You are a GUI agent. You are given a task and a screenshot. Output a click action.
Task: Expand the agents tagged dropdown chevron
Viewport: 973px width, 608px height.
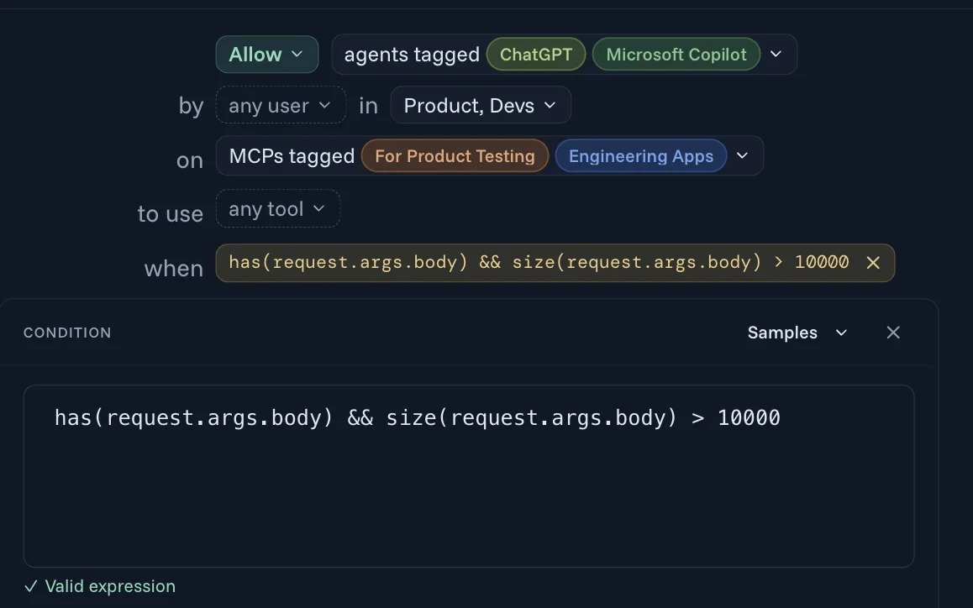tap(776, 54)
